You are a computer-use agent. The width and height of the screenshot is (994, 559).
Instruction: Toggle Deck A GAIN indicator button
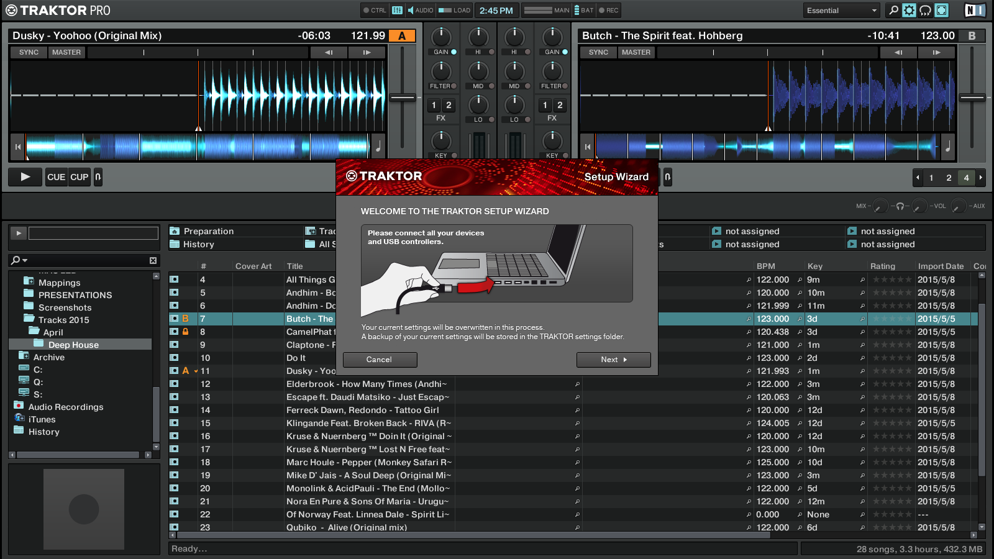(454, 52)
